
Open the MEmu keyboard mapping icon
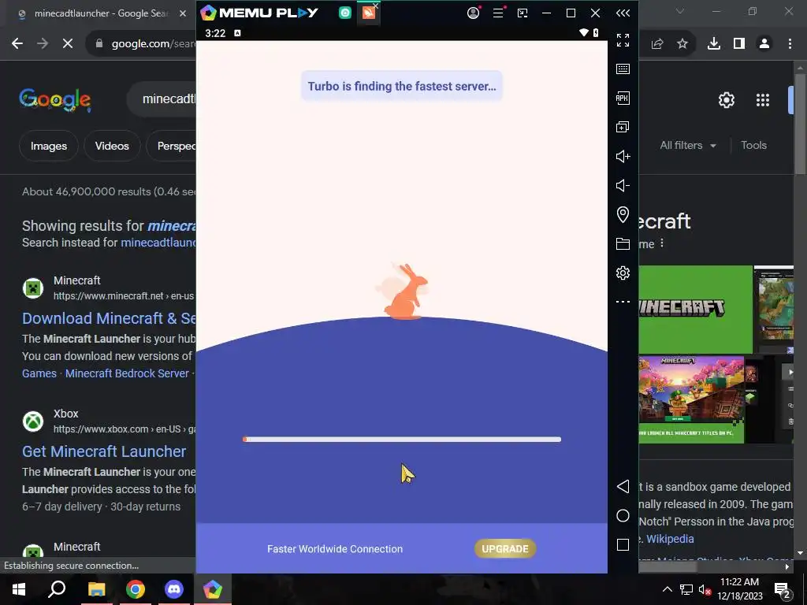tap(623, 69)
